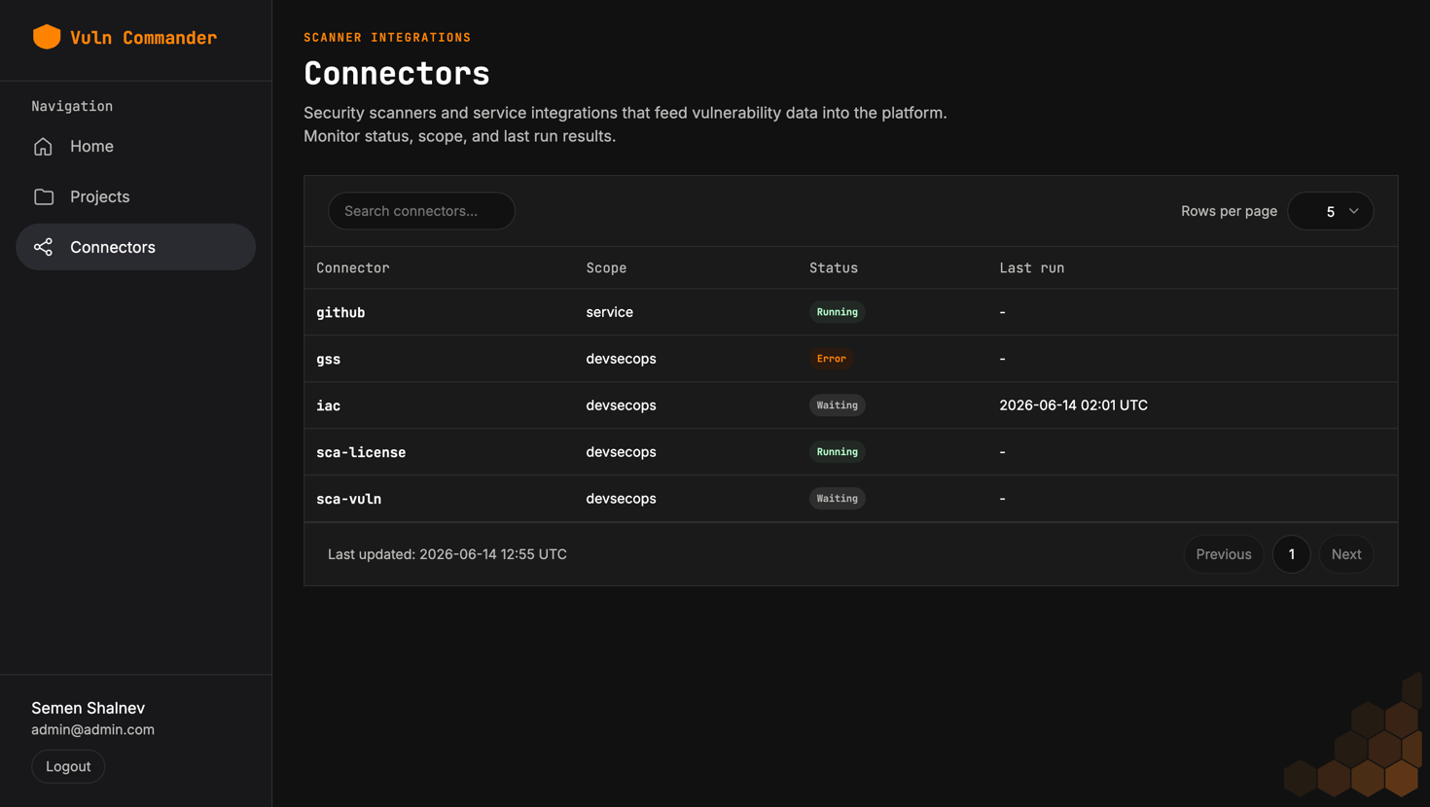The image size is (1430, 807).
Task: Click the Rows per page chevron arrow
Action: click(1353, 211)
